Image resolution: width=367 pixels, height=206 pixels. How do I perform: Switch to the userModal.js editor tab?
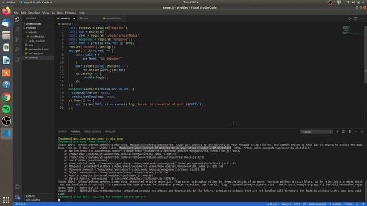[114, 18]
